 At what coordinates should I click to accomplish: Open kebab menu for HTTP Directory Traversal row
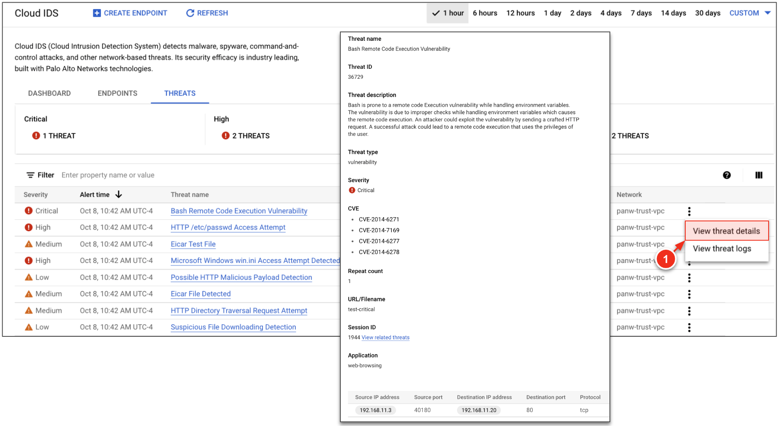(689, 311)
